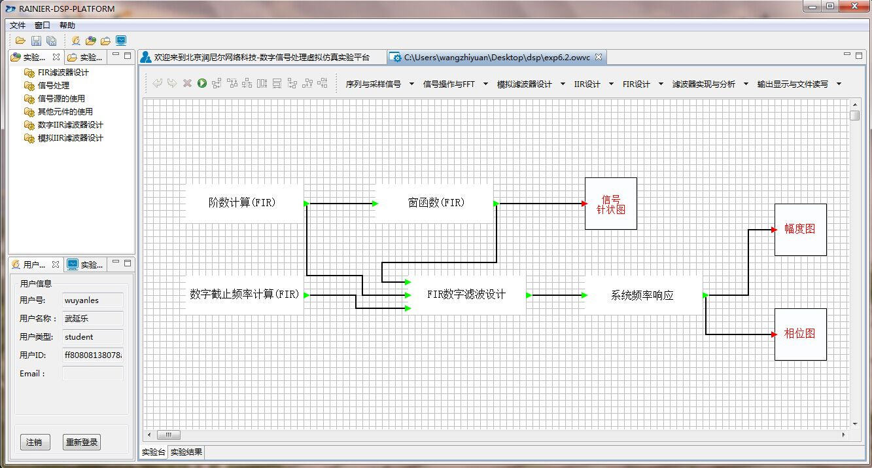Click the 重新登录 button
This screenshot has height=468, width=872.
[x=82, y=442]
